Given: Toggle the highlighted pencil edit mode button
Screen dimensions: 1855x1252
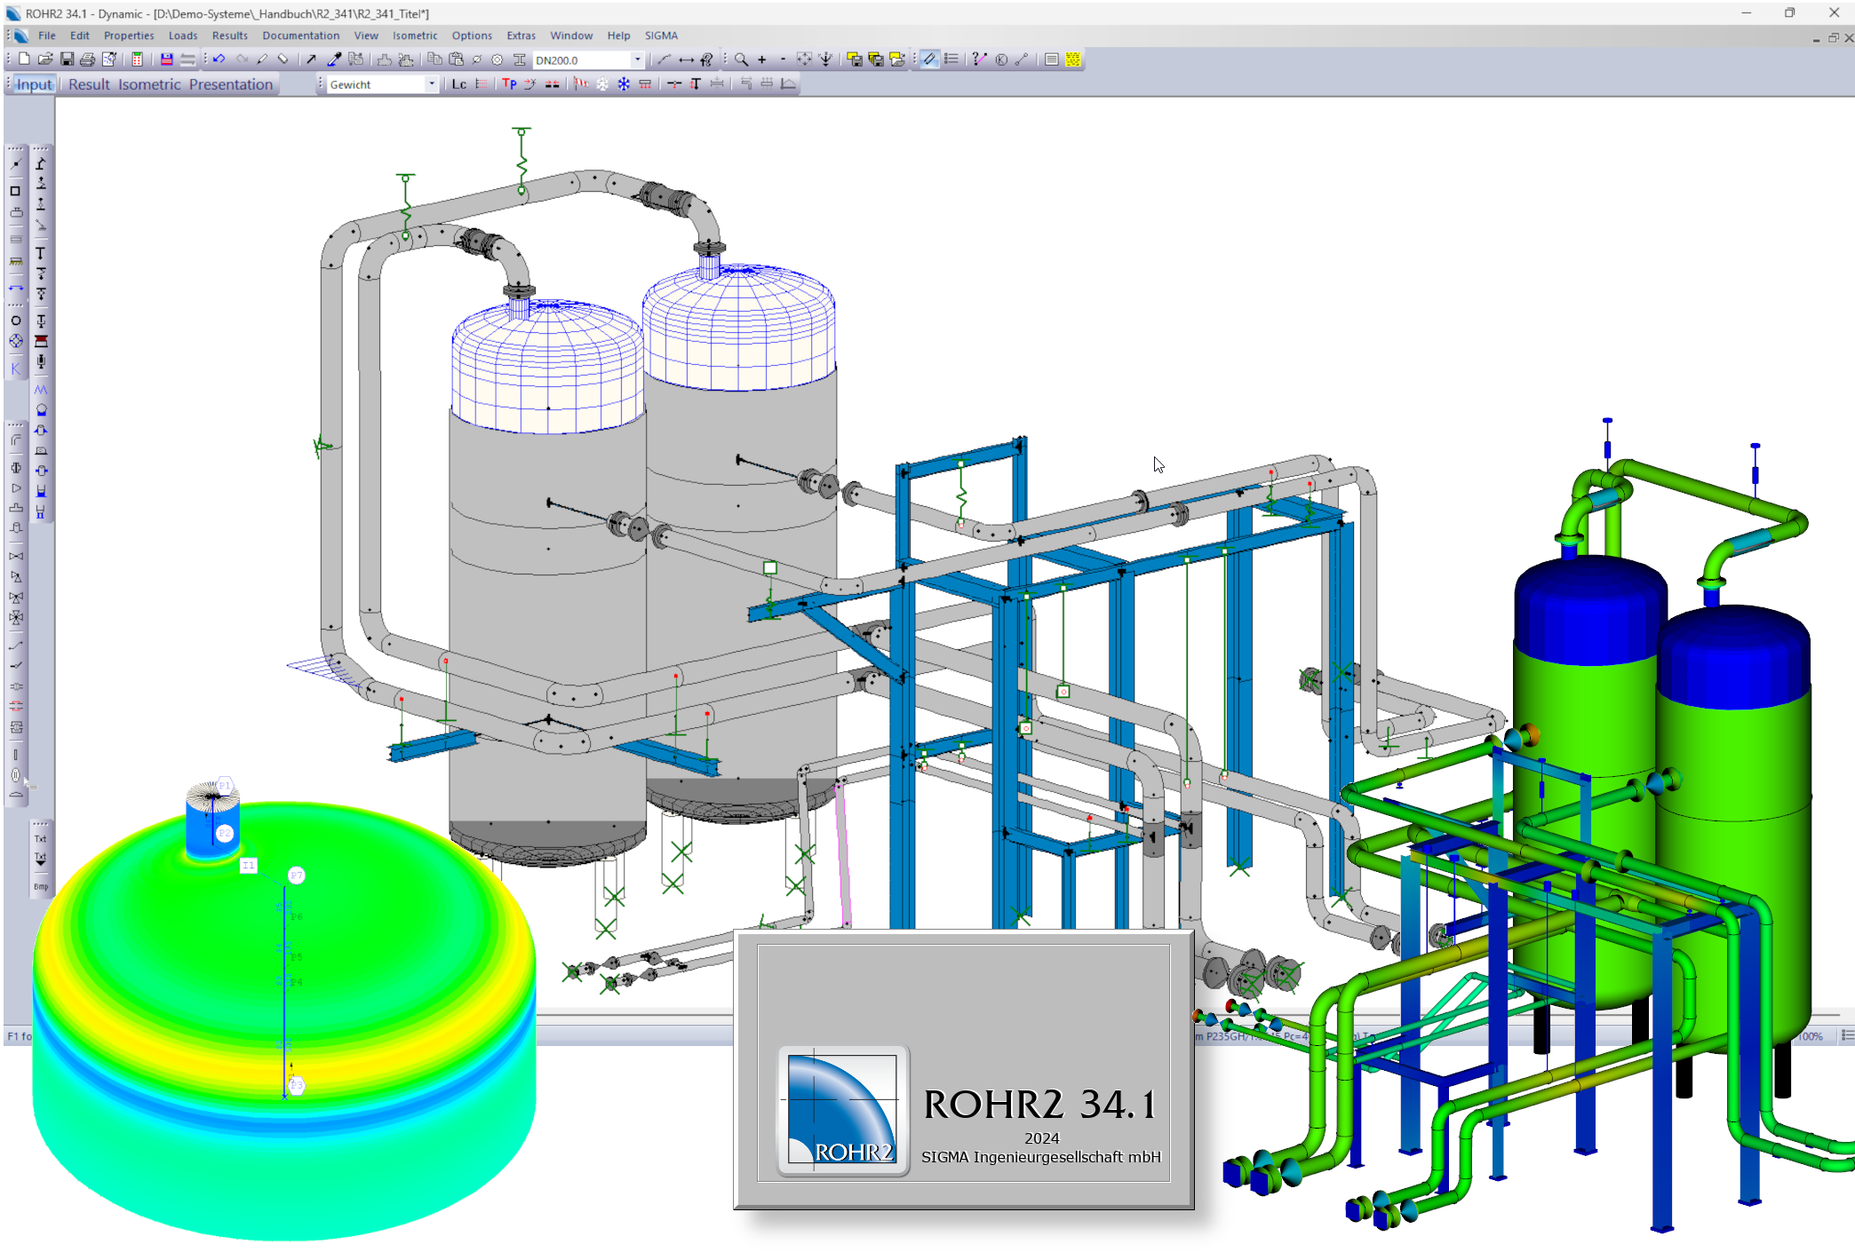Looking at the screenshot, I should (929, 59).
